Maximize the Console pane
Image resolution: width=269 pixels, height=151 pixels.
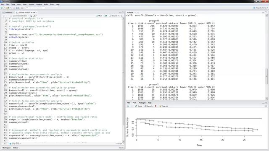coord(266,12)
